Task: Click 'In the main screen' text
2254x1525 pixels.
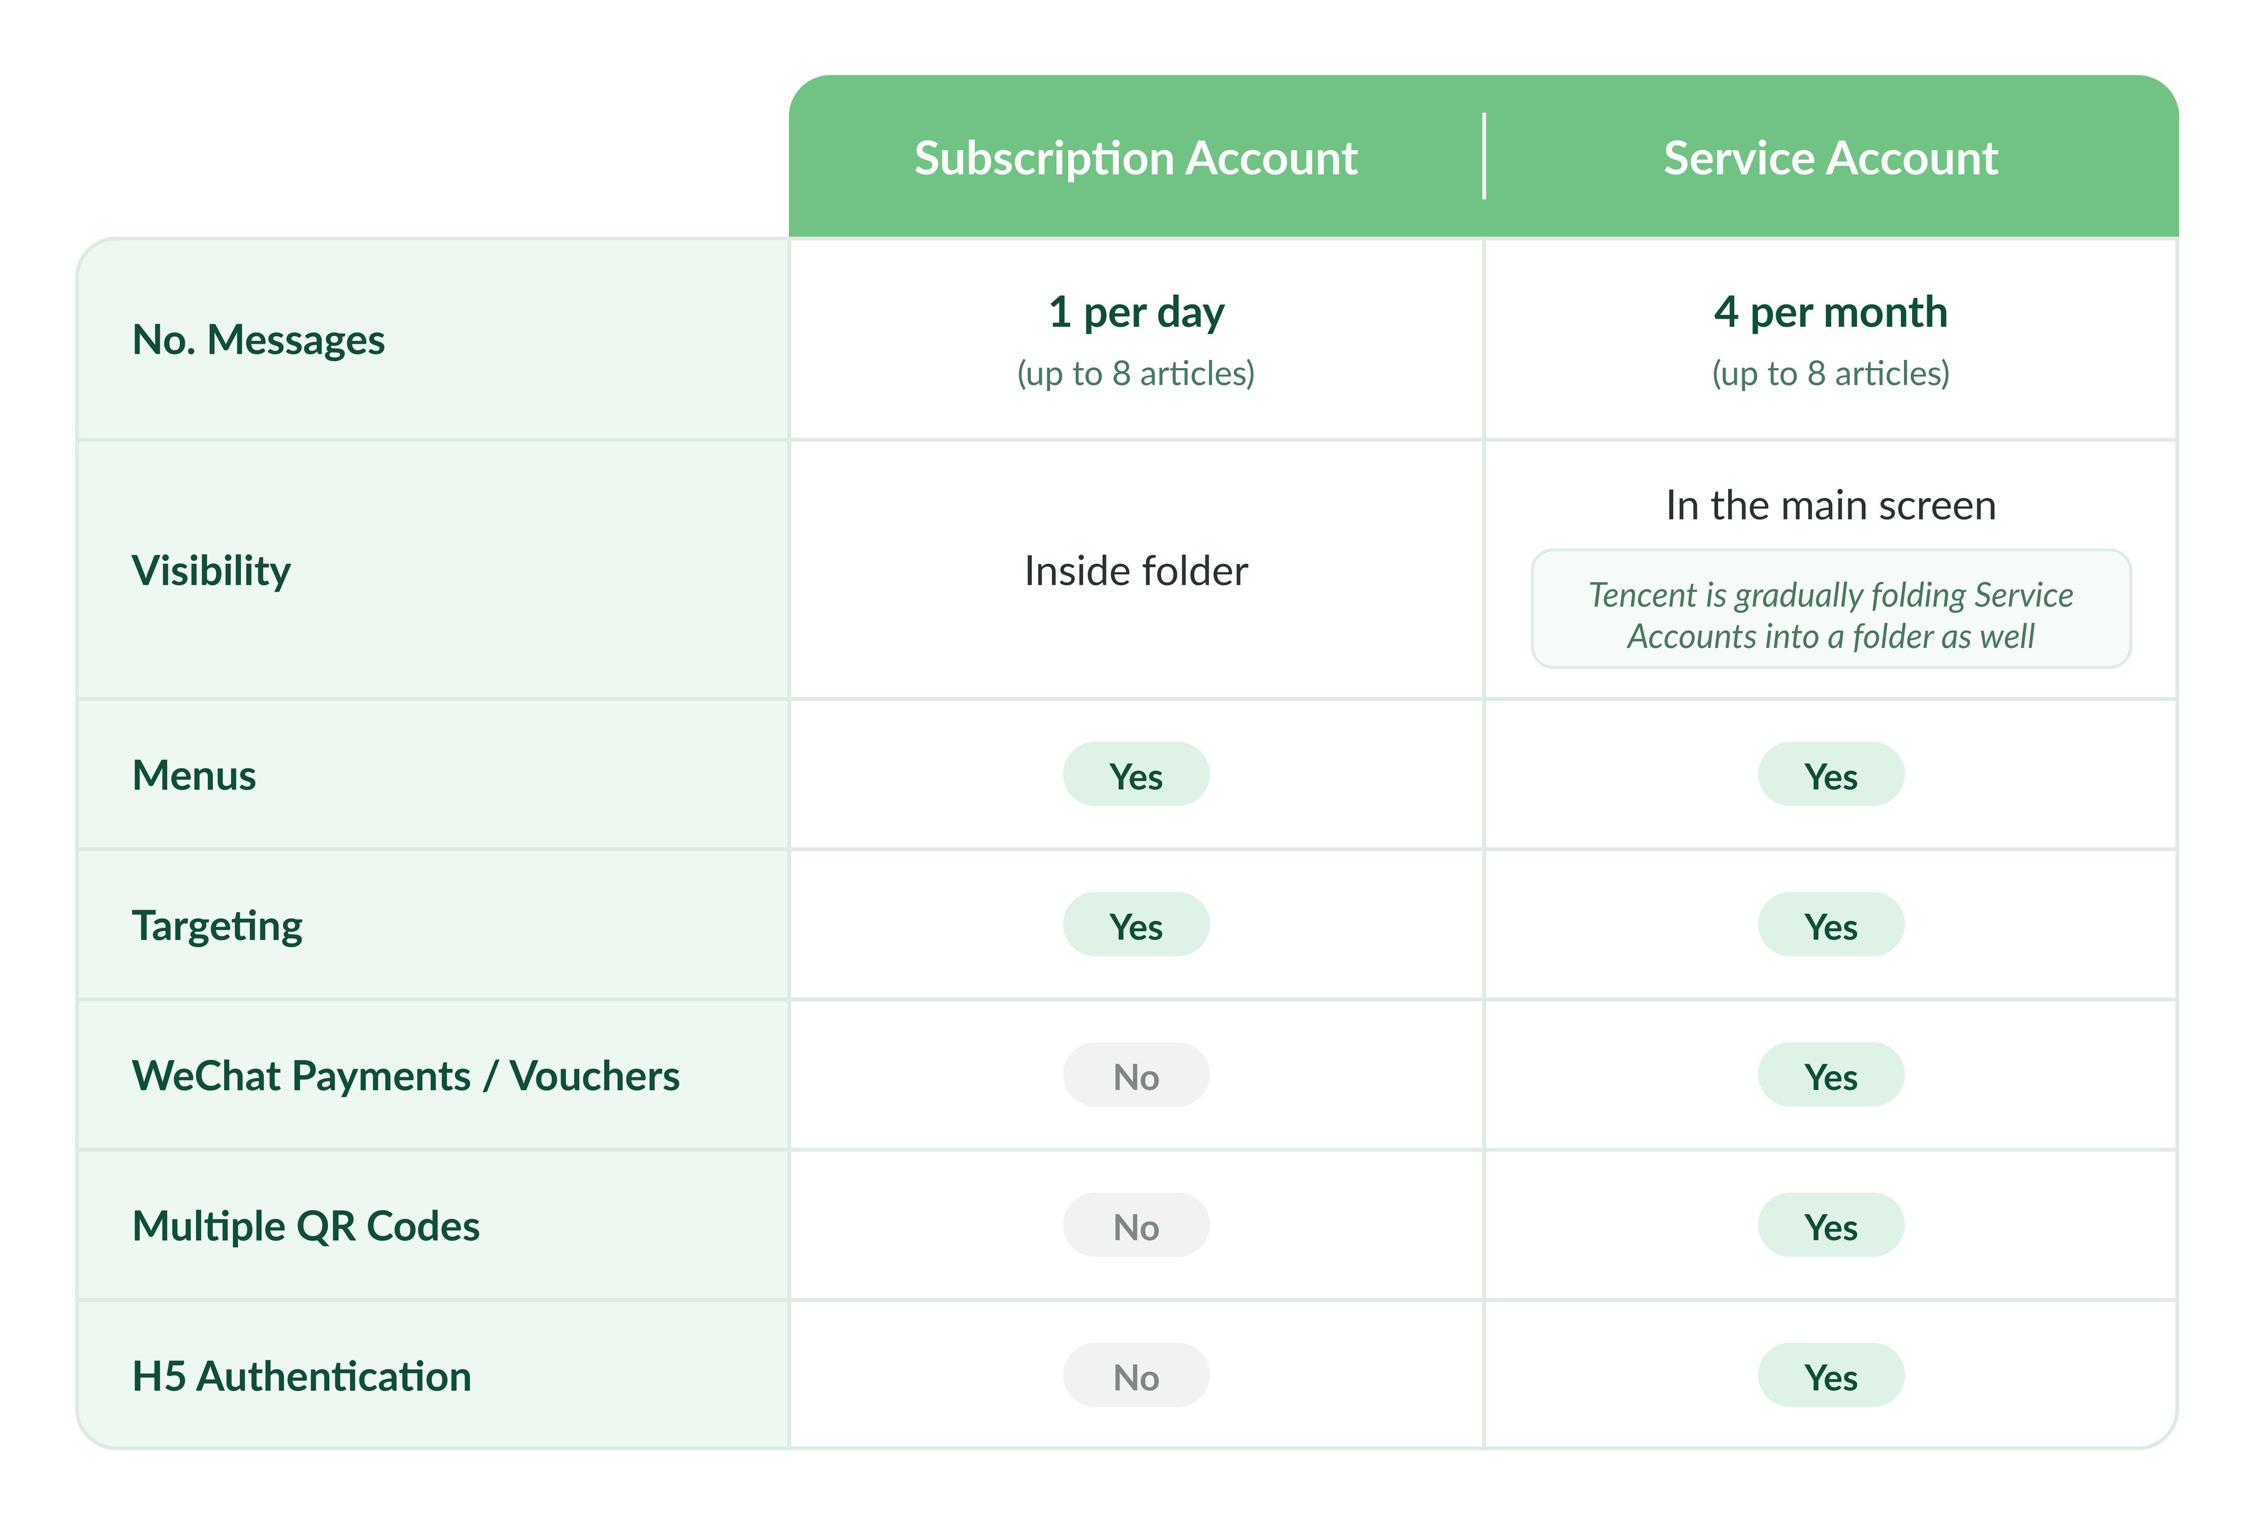Action: pyautogui.click(x=1830, y=505)
